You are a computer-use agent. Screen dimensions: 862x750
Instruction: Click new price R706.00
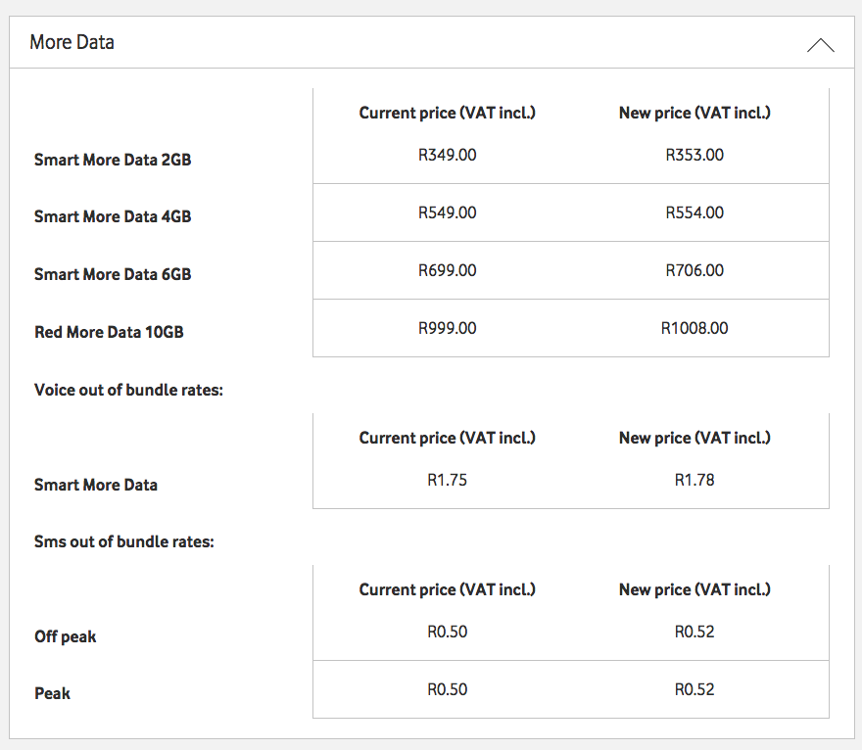pos(694,270)
